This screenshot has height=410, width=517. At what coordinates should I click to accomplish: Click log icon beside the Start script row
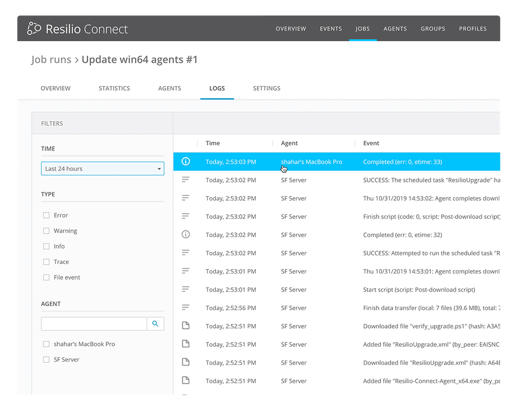[186, 289]
